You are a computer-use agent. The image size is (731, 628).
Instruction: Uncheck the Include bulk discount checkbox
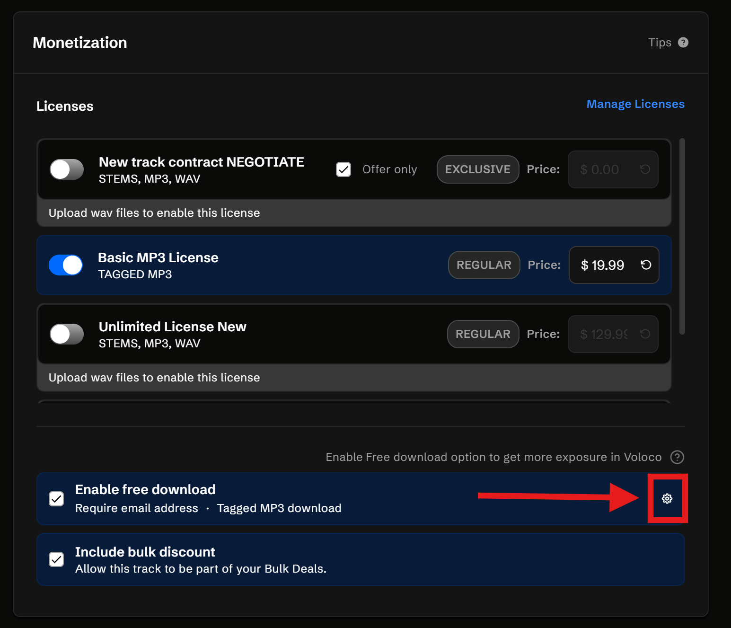pos(57,559)
